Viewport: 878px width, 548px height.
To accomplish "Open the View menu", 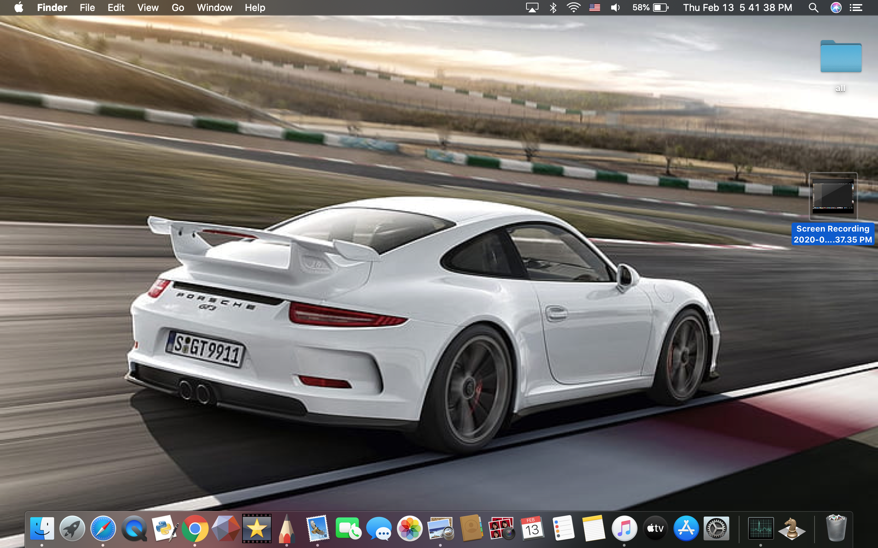I will click(x=148, y=8).
